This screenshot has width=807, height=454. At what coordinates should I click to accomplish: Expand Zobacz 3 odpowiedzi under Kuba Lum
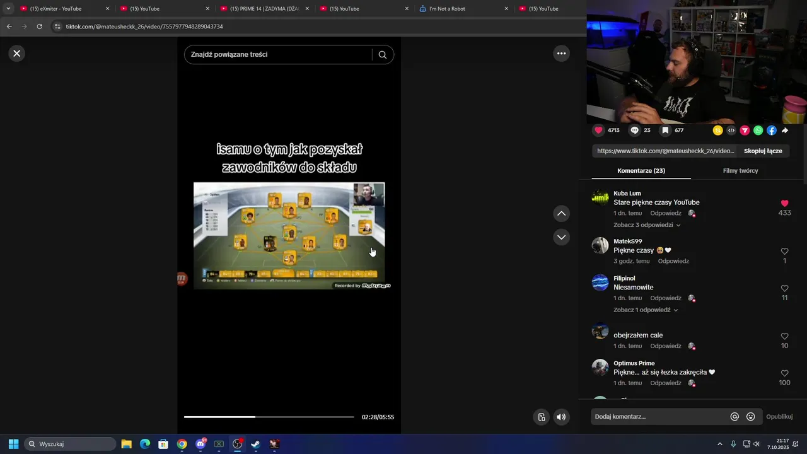647,225
